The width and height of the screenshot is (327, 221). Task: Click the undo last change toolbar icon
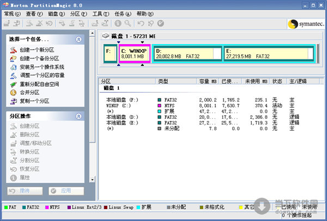(x=141, y=23)
